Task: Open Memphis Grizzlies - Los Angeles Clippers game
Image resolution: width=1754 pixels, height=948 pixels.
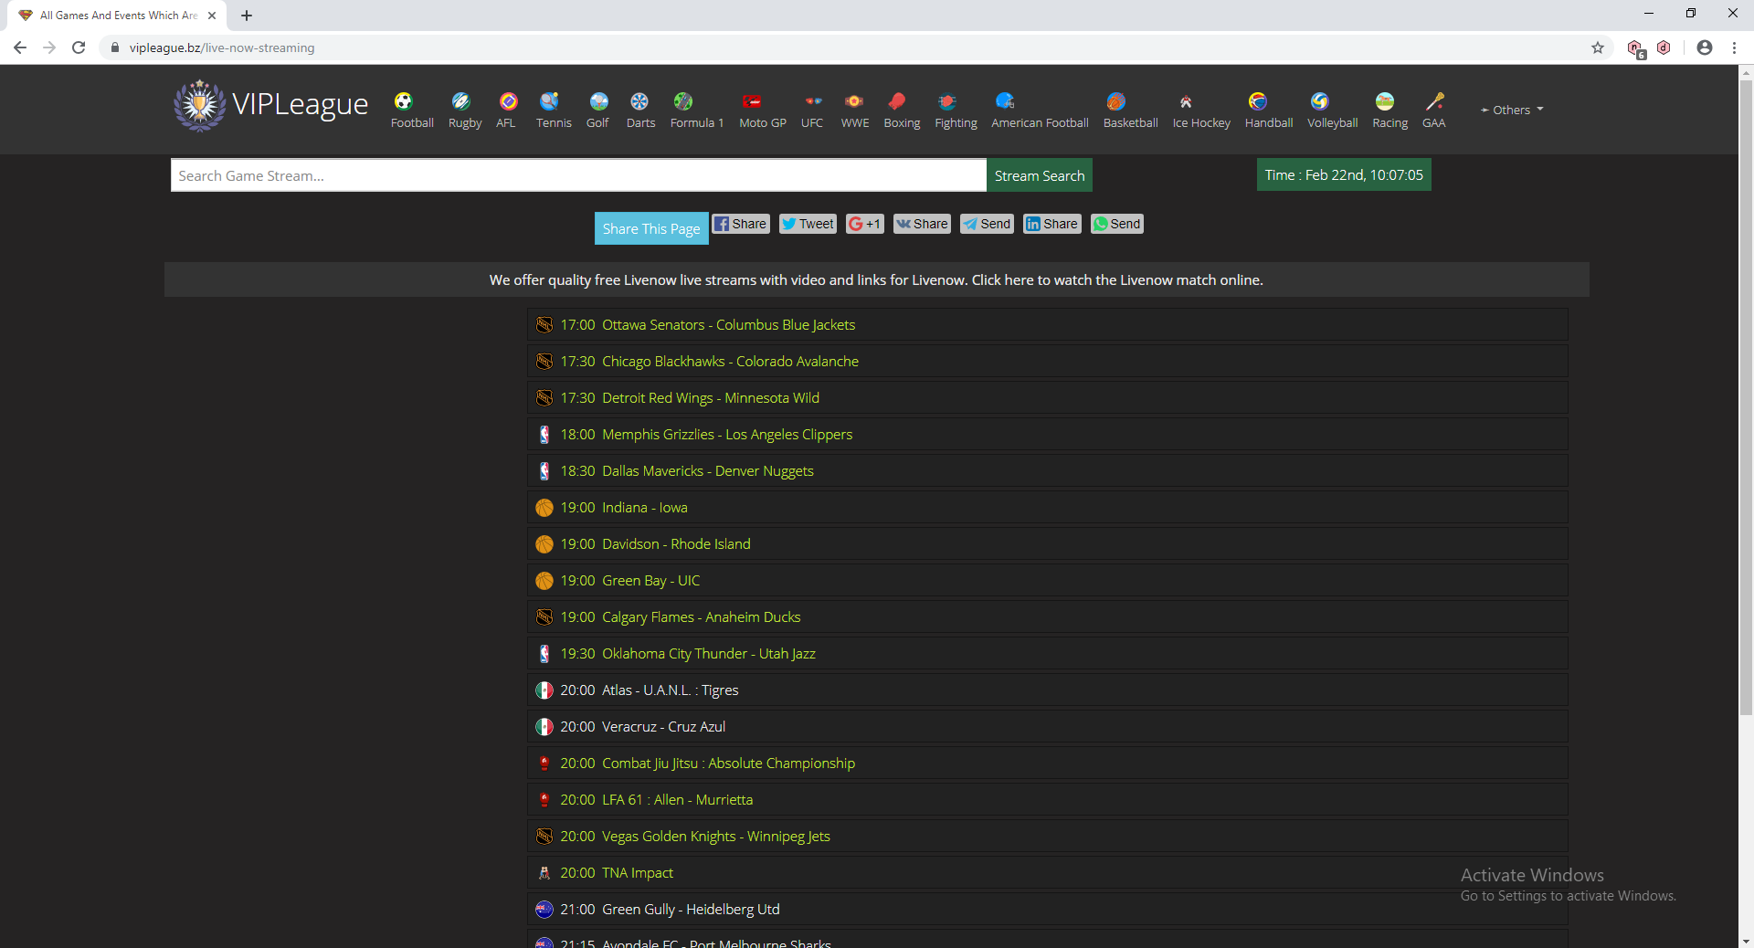Action: point(726,434)
